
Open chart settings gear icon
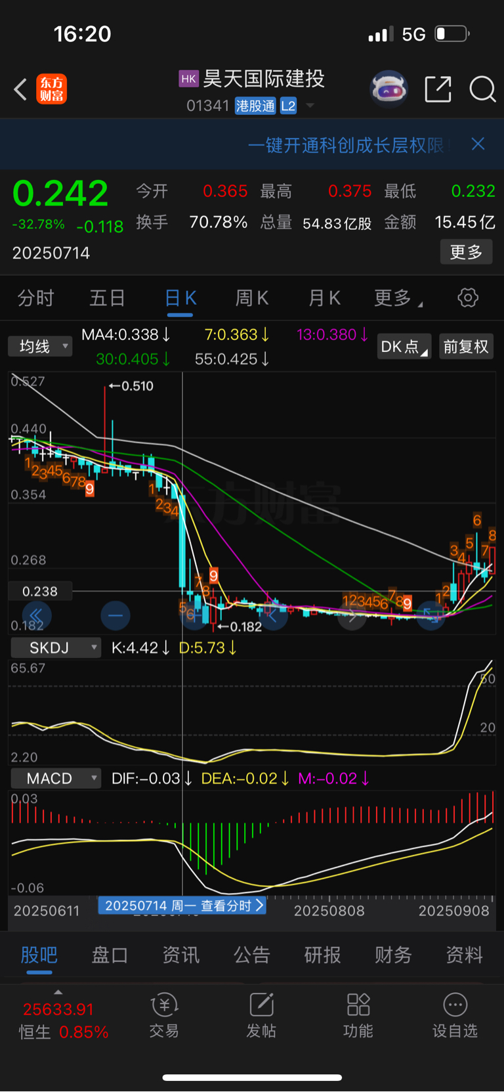[468, 297]
